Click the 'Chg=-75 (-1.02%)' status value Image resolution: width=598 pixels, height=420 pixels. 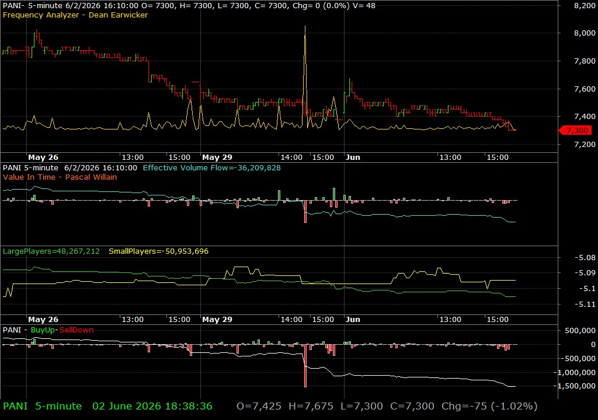[489, 406]
